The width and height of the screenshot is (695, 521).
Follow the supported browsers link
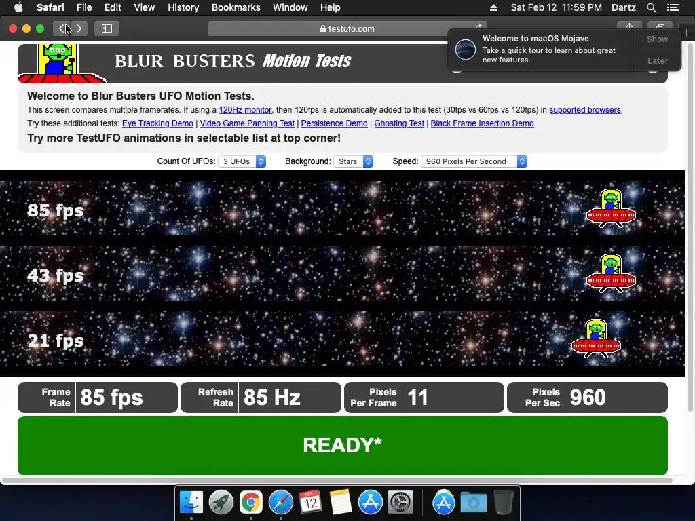584,110
